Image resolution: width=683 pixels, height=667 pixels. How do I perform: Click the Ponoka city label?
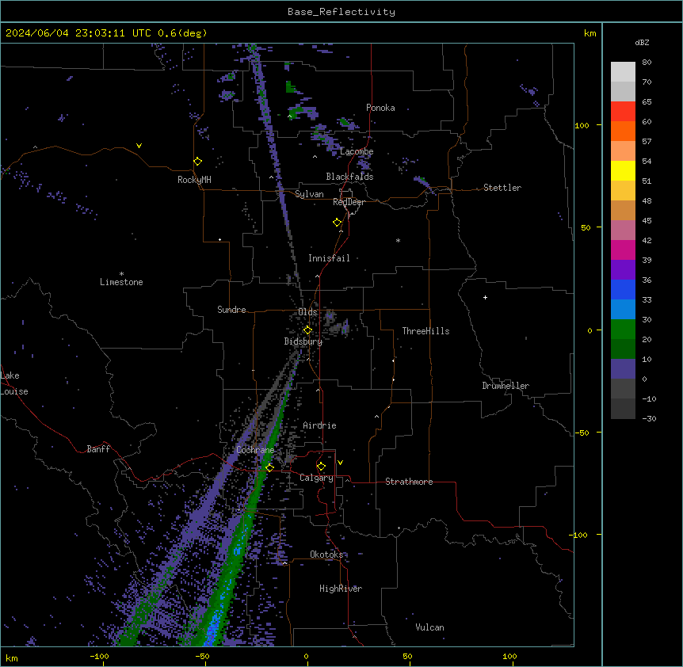coord(380,108)
